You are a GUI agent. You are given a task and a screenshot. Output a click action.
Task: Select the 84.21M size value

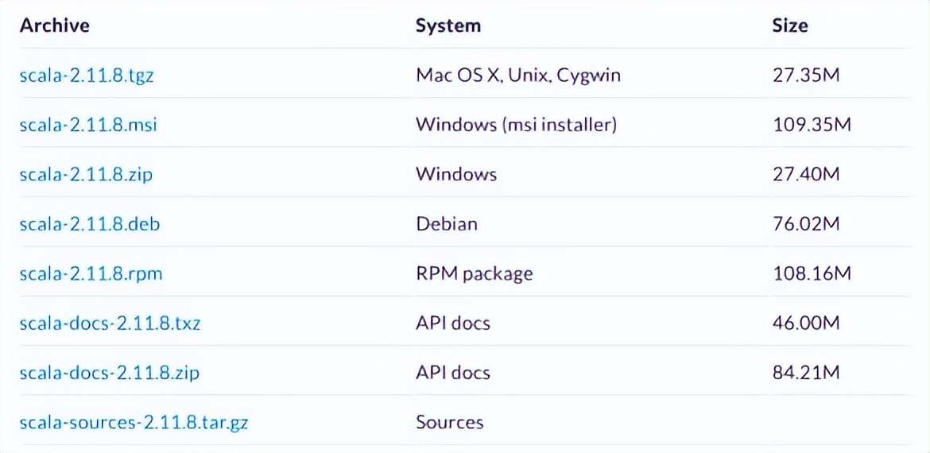click(807, 373)
